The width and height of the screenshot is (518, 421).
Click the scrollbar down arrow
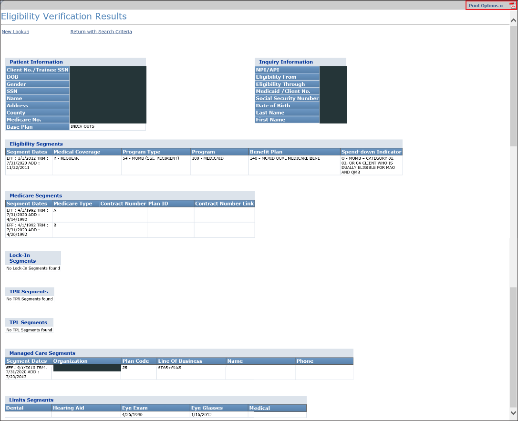pyautogui.click(x=513, y=412)
